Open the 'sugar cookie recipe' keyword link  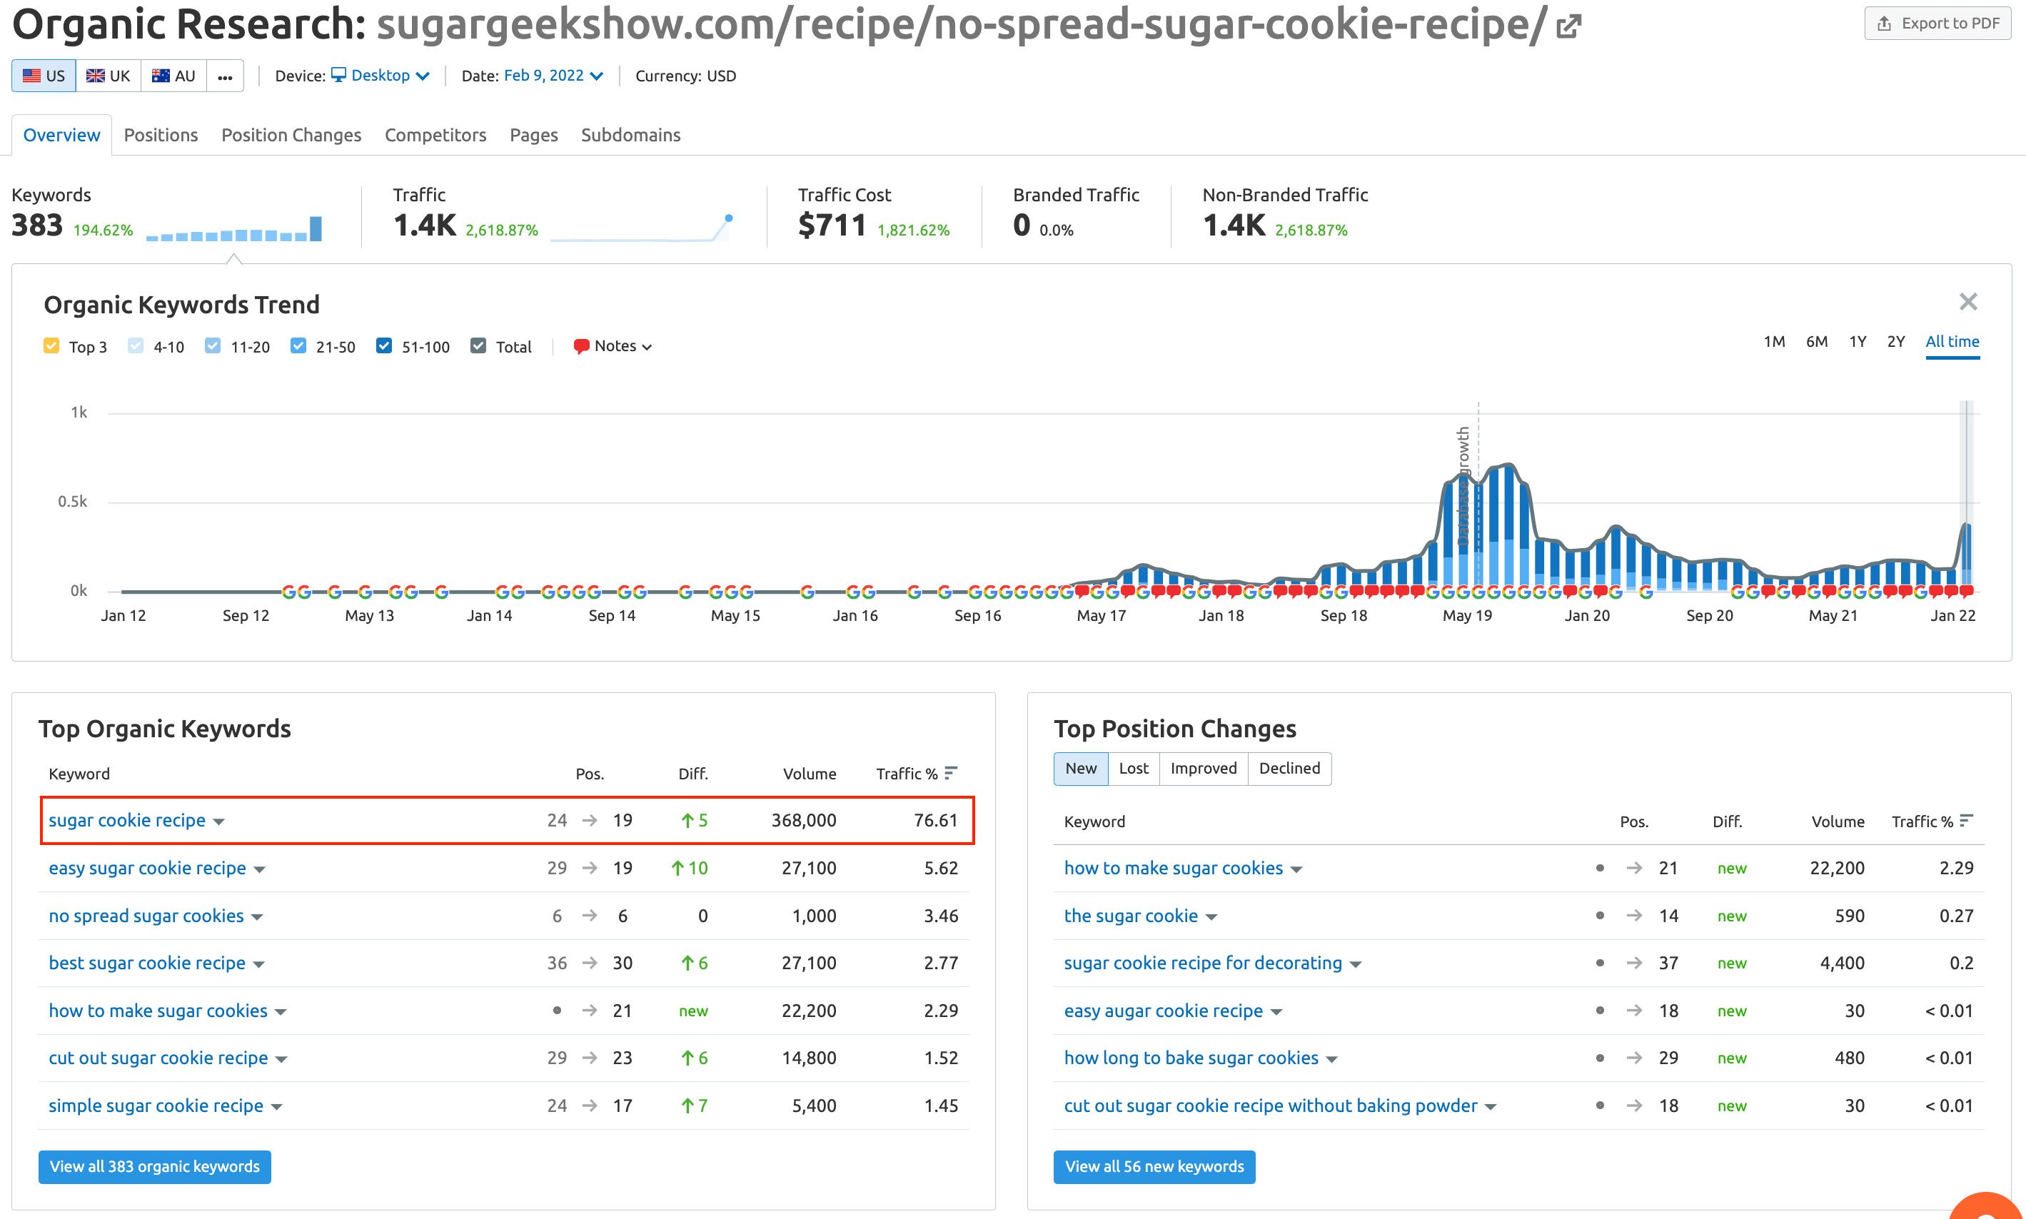pyautogui.click(x=126, y=820)
